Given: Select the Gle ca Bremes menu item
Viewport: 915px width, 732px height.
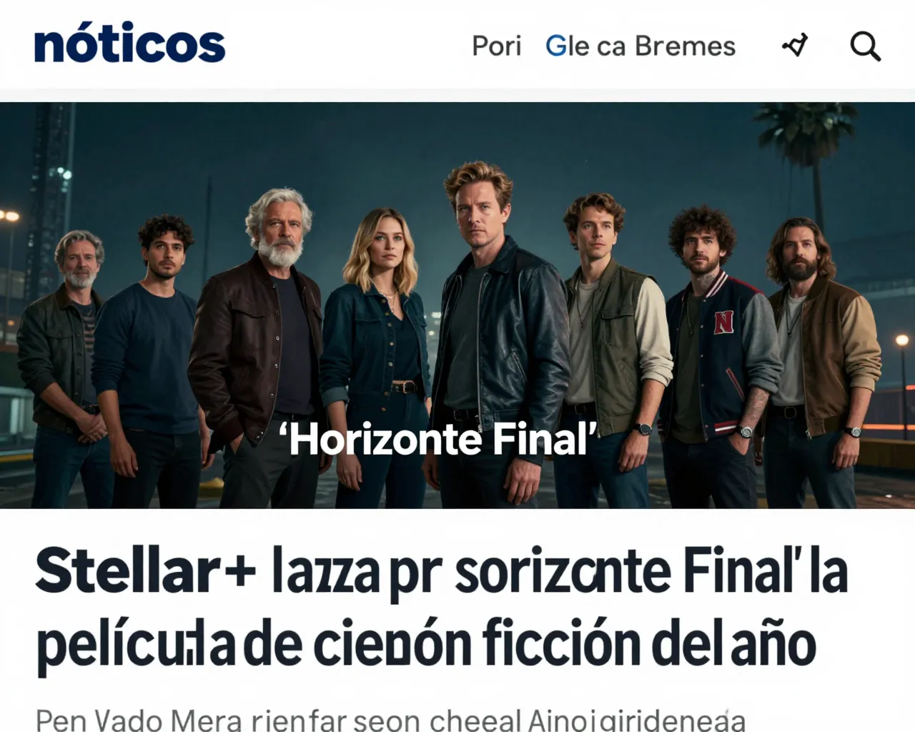Looking at the screenshot, I should pos(640,46).
